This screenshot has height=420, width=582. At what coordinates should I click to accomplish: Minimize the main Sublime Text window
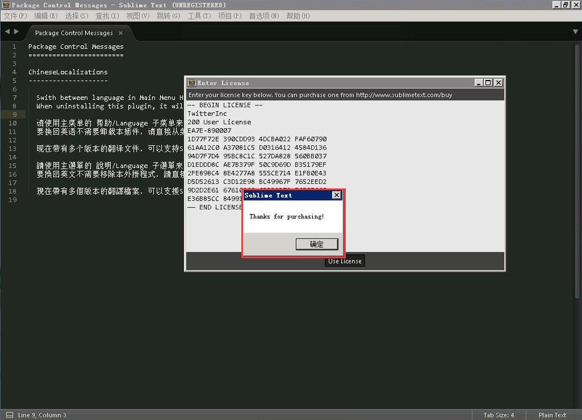556,5
